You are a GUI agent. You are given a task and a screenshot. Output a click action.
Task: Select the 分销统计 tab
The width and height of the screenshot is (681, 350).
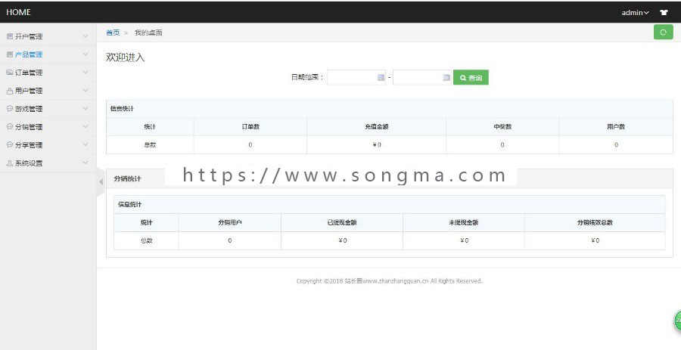click(x=128, y=178)
